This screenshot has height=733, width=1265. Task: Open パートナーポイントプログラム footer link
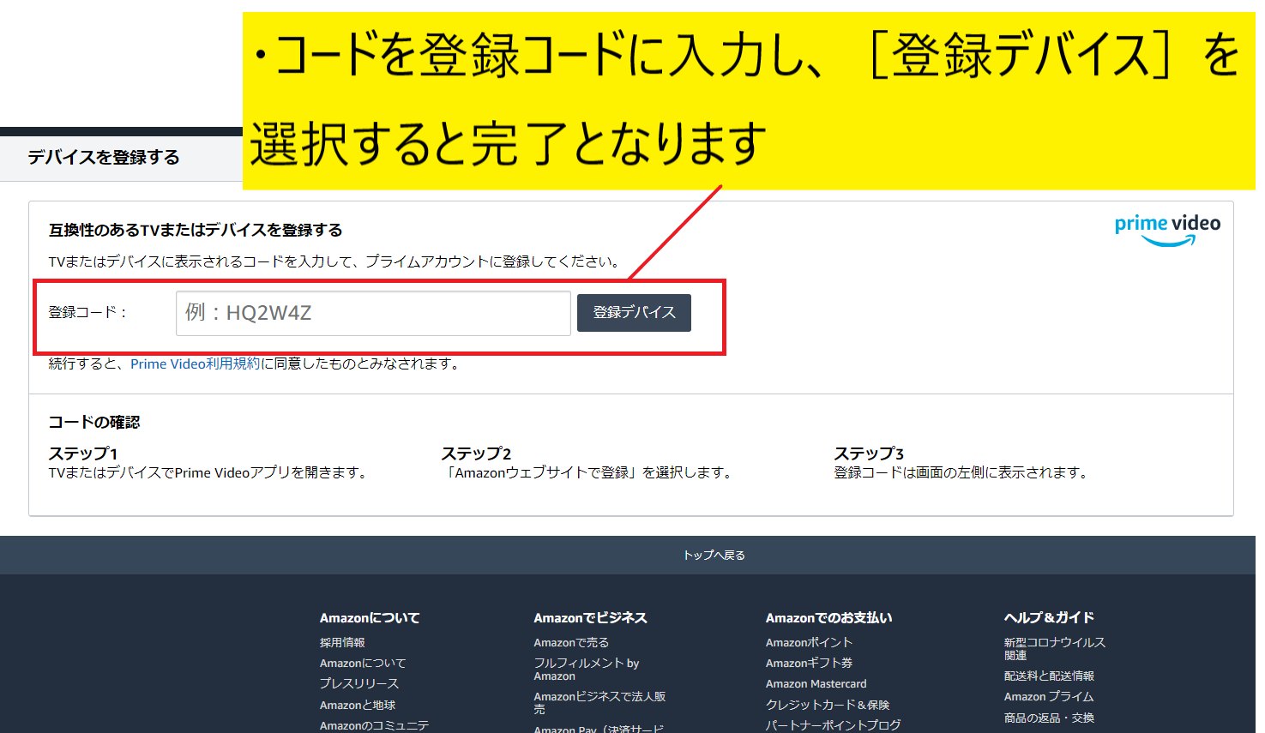(x=834, y=725)
